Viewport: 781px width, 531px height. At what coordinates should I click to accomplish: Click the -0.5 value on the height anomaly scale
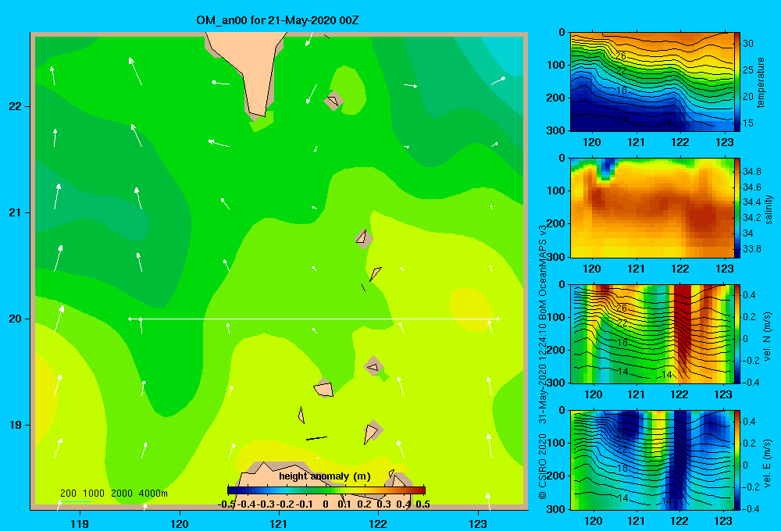click(x=226, y=504)
